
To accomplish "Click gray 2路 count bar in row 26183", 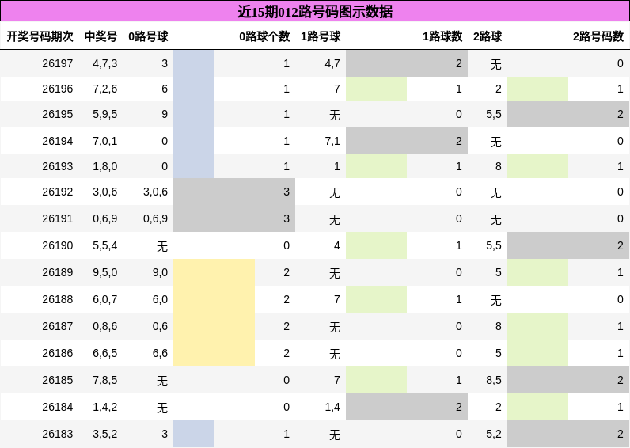I will [568, 434].
